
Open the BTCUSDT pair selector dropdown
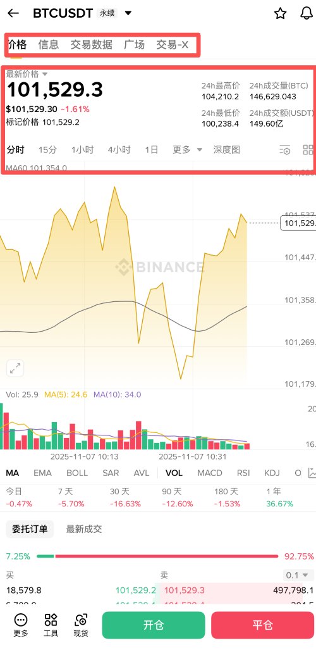pyautogui.click(x=128, y=13)
